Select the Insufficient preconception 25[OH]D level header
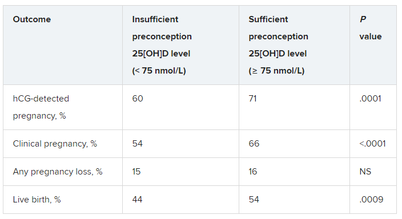The width and height of the screenshot is (402, 219). click(162, 45)
